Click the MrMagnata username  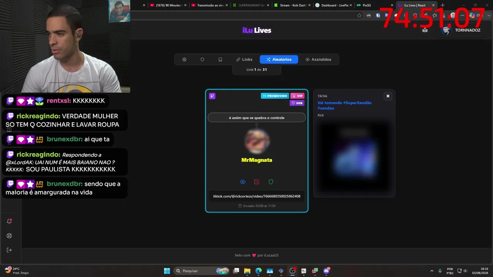(257, 160)
